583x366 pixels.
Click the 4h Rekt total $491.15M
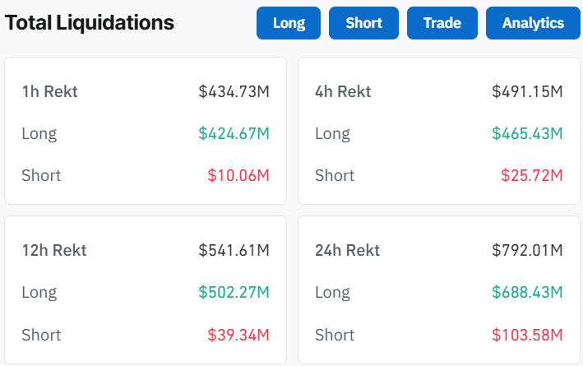click(527, 91)
